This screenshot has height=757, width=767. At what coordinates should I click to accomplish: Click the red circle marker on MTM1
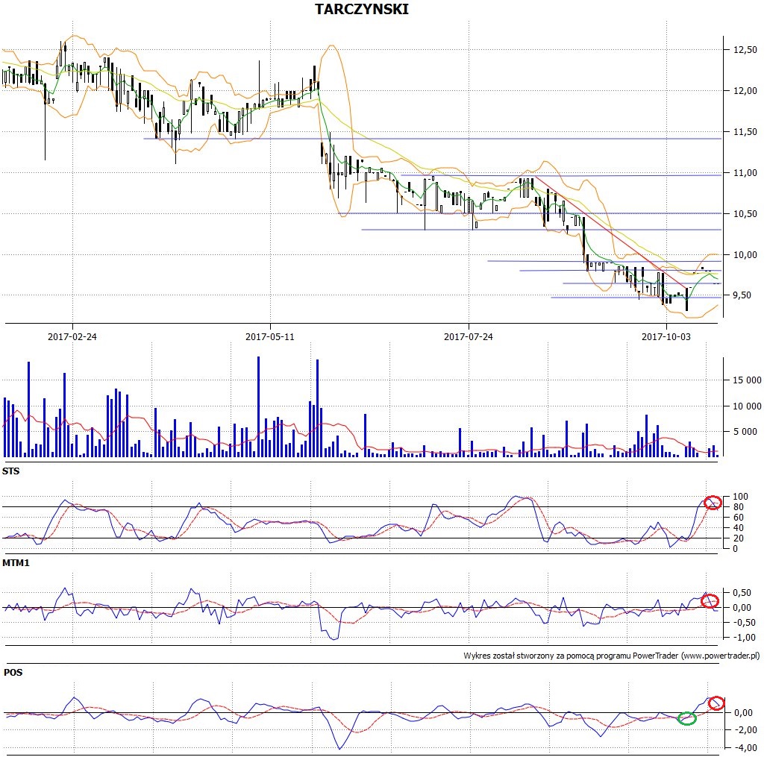point(710,600)
